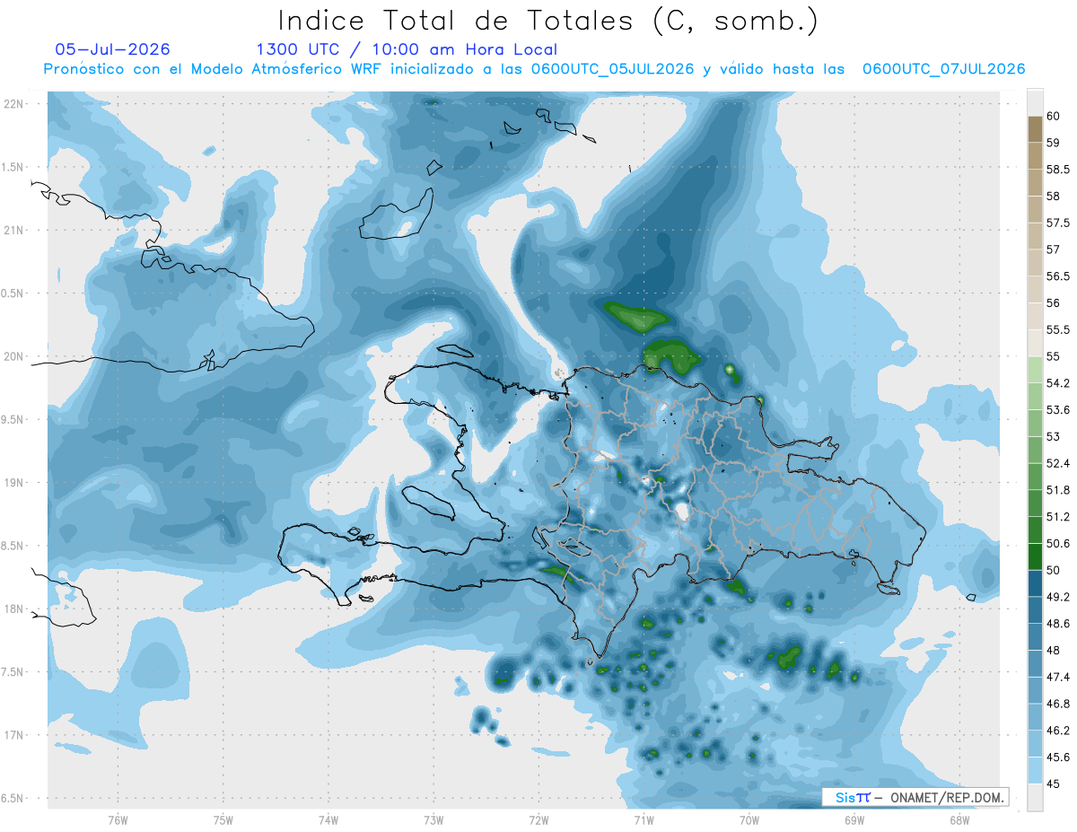Click the "74W" longitude label

pos(328,819)
